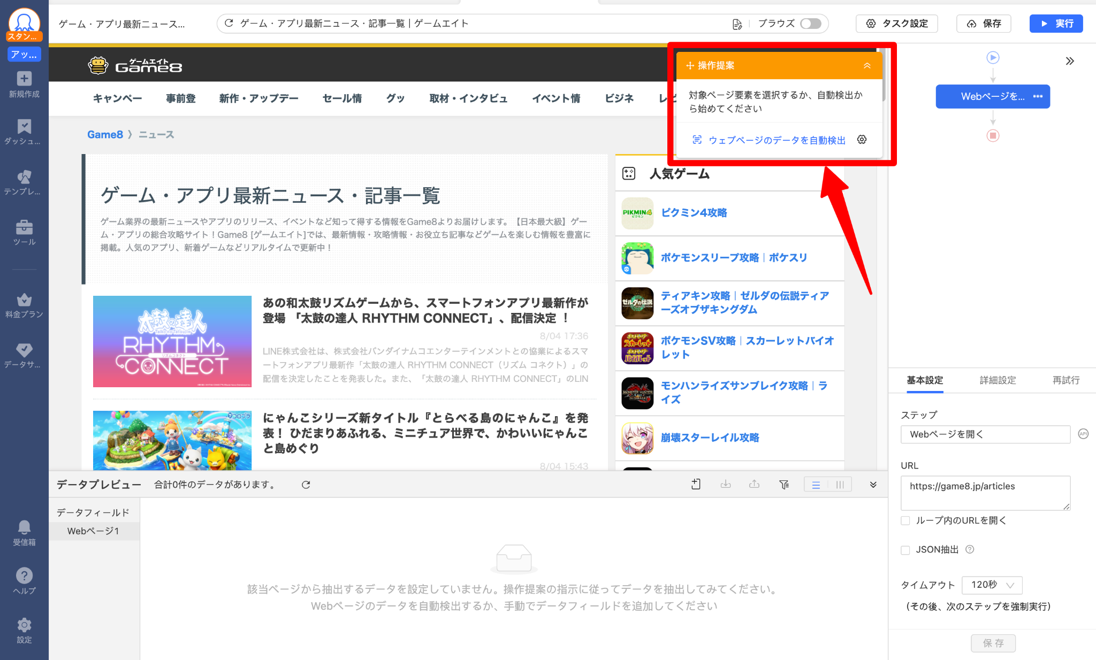The image size is (1096, 660).
Task: Open 料金プラン in the sidebar
Action: [x=24, y=305]
